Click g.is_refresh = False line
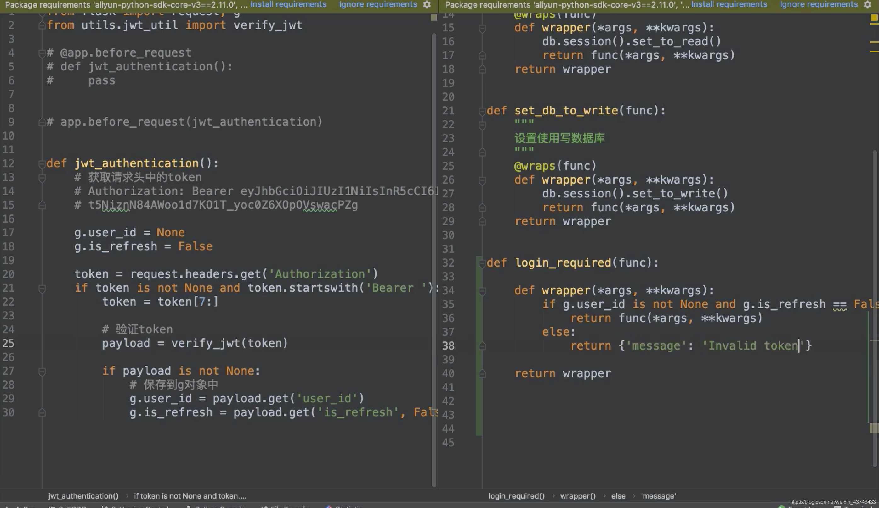 pos(143,246)
